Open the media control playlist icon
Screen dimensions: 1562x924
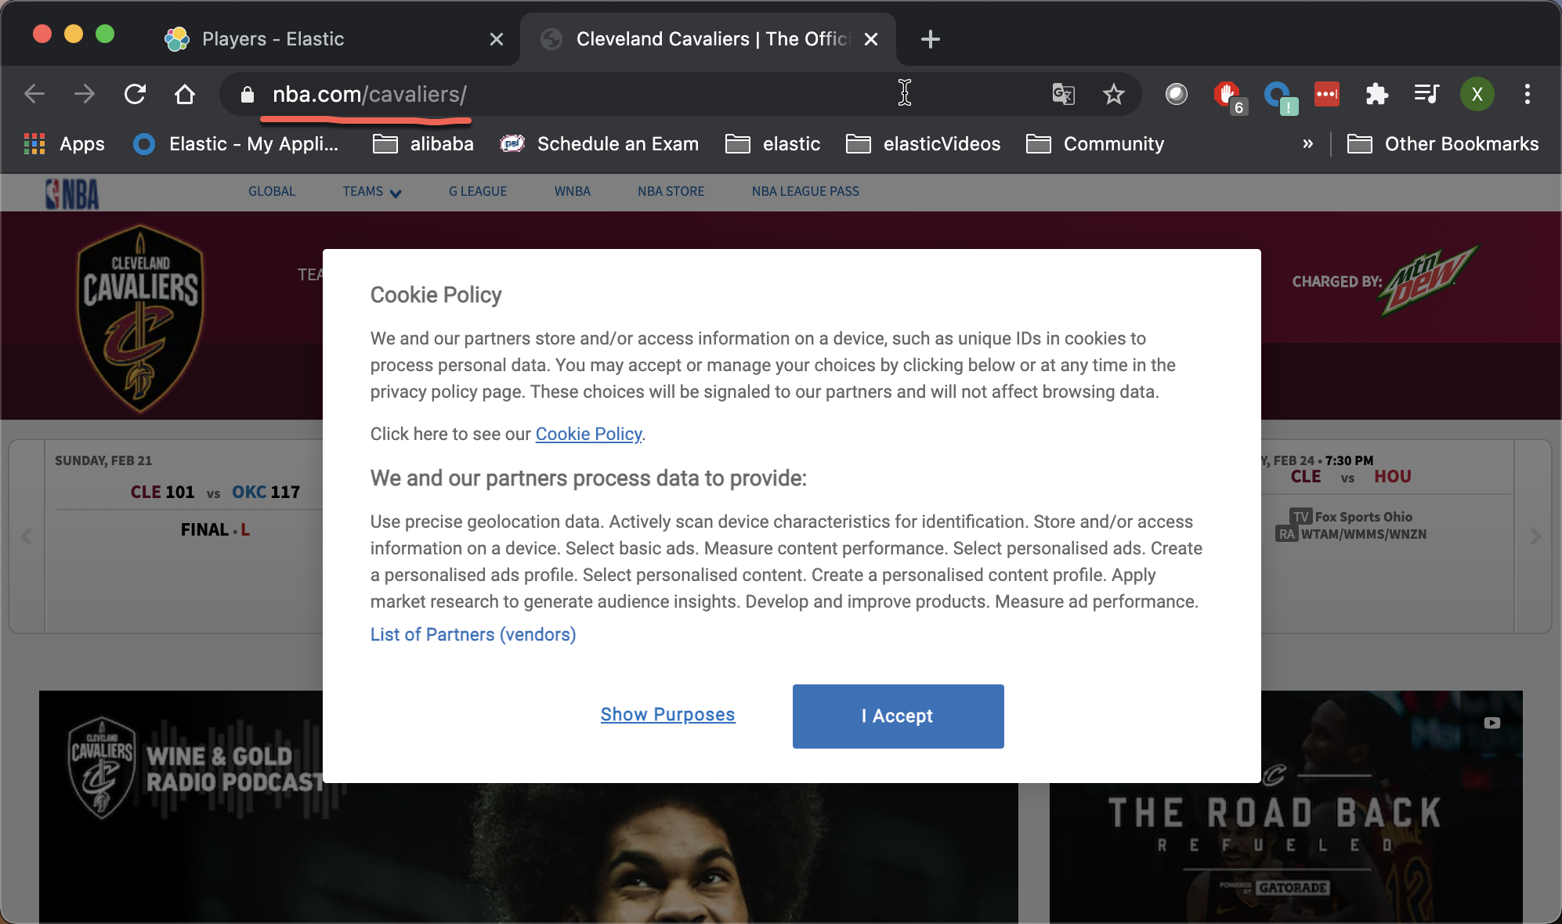(1426, 95)
